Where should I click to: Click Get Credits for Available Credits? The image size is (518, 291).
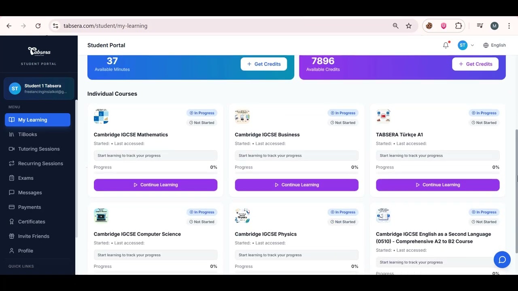(475, 64)
